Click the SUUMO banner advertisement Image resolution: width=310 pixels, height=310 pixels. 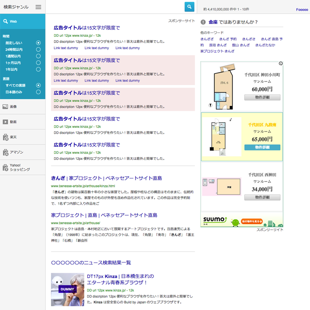[242, 220]
